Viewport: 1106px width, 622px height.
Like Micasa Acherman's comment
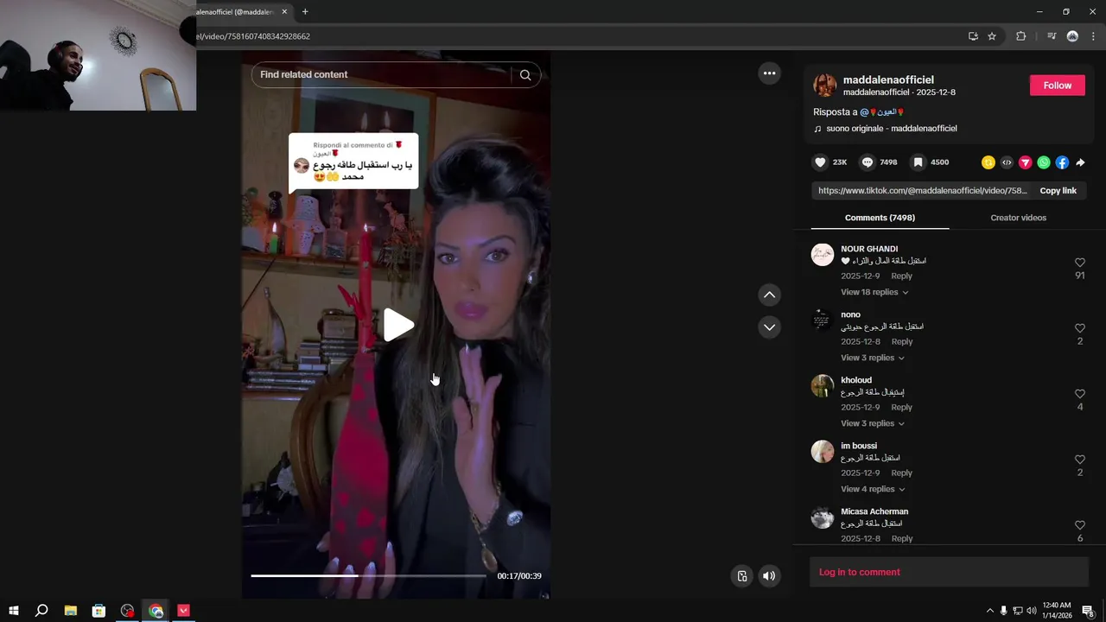1080,525
